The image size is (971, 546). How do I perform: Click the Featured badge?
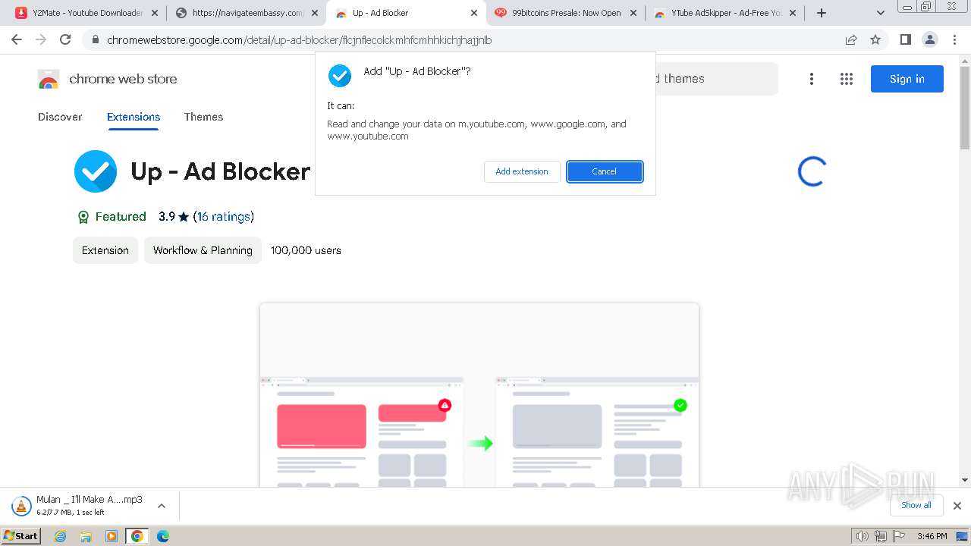(112, 217)
